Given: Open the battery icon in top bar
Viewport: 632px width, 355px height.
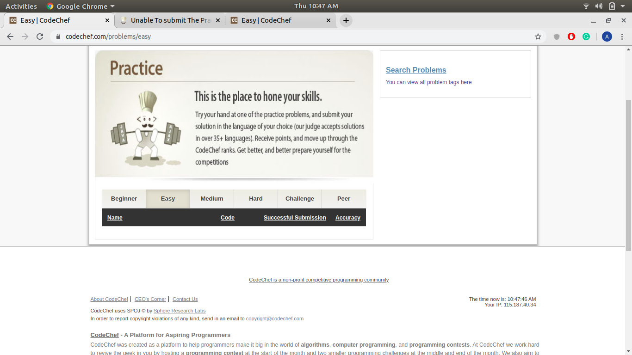Looking at the screenshot, I should point(612,6).
